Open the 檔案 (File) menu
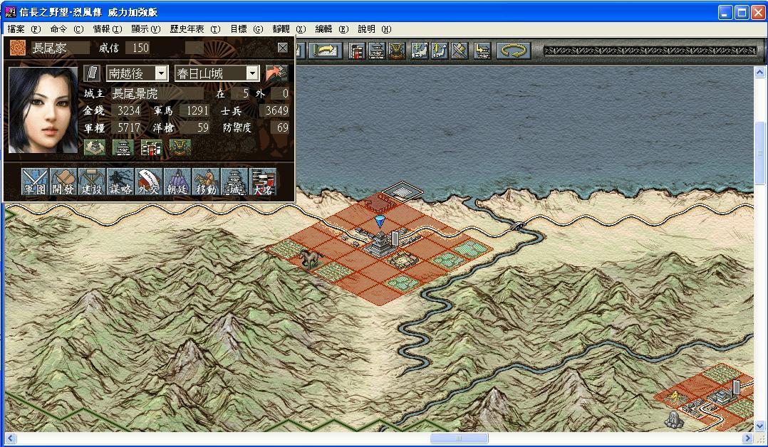This screenshot has width=768, height=447. point(24,29)
